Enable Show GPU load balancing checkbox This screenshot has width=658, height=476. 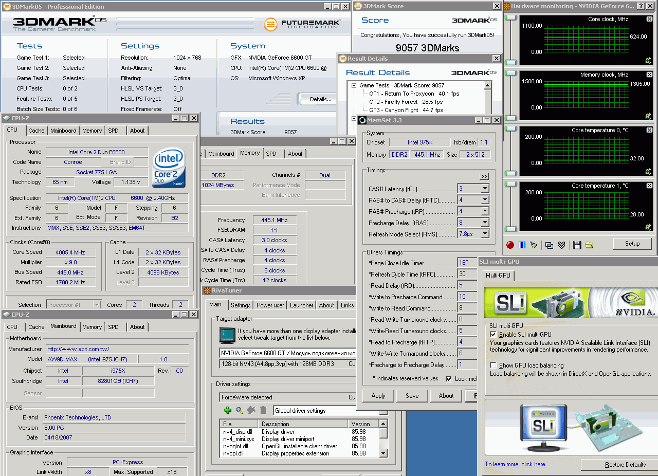coord(493,366)
